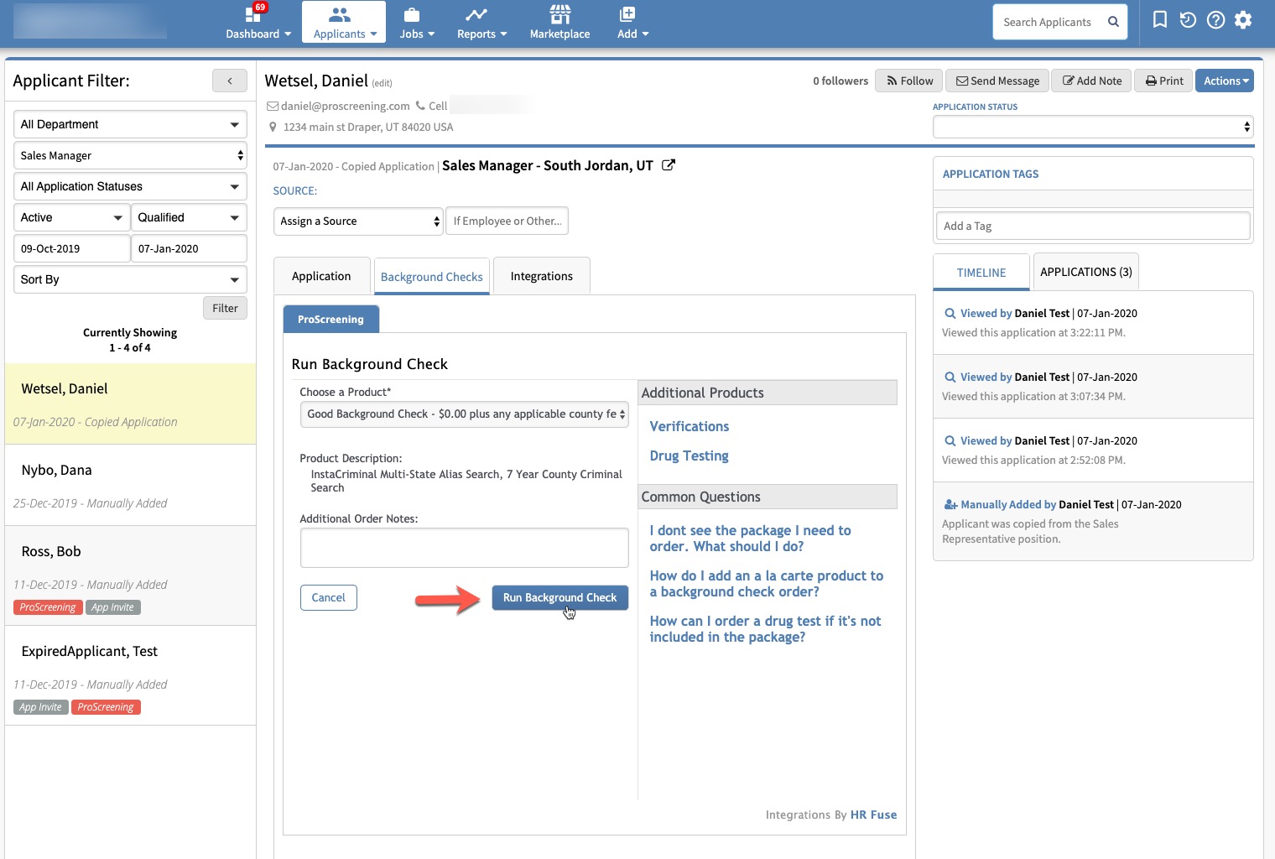Expand the Application Status dropdown

point(1092,127)
